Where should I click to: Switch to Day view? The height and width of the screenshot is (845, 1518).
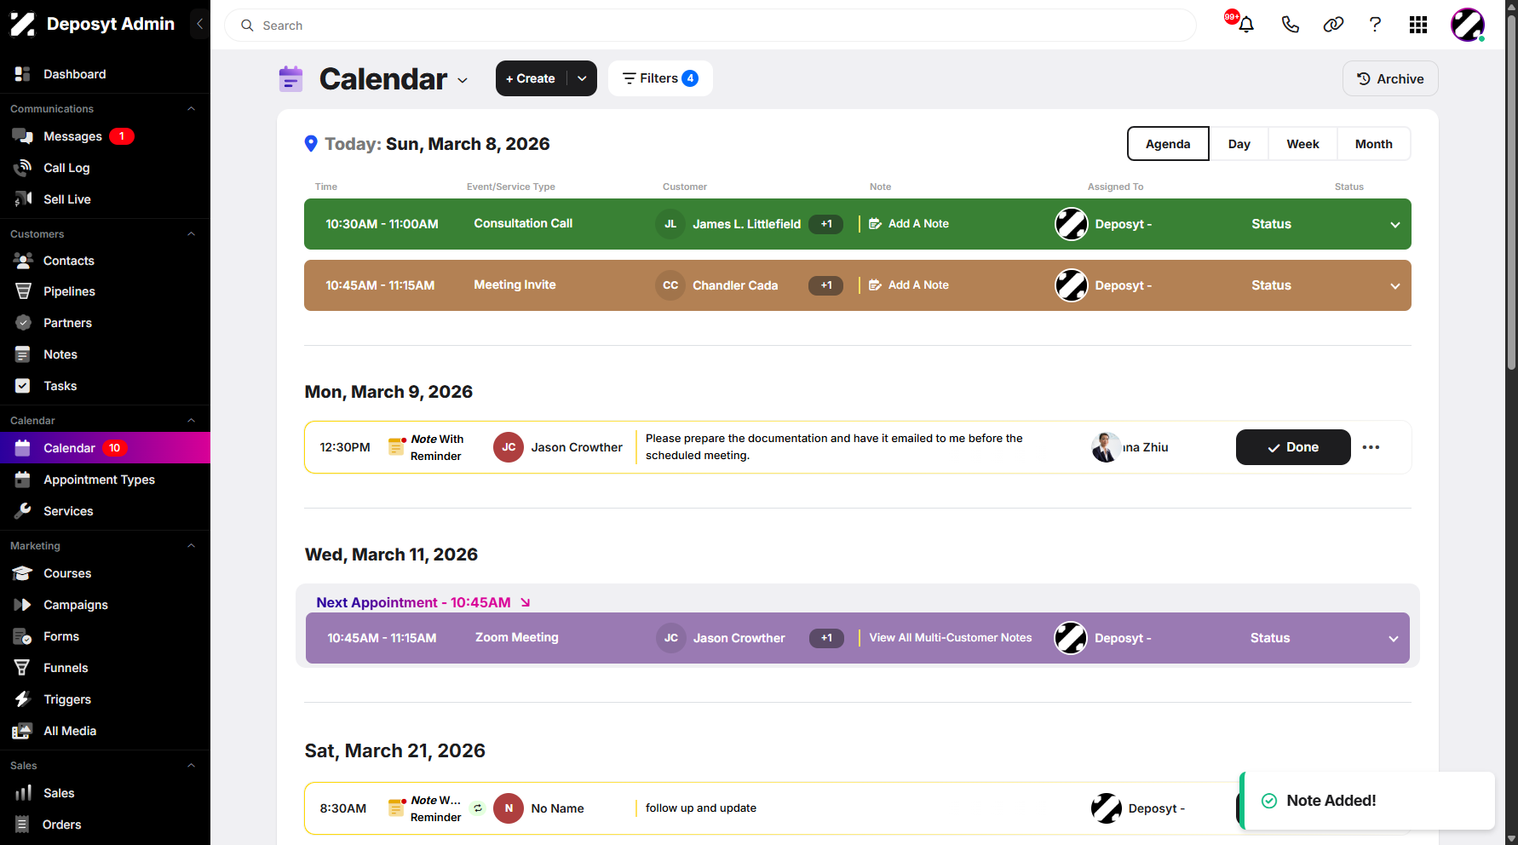point(1239,144)
